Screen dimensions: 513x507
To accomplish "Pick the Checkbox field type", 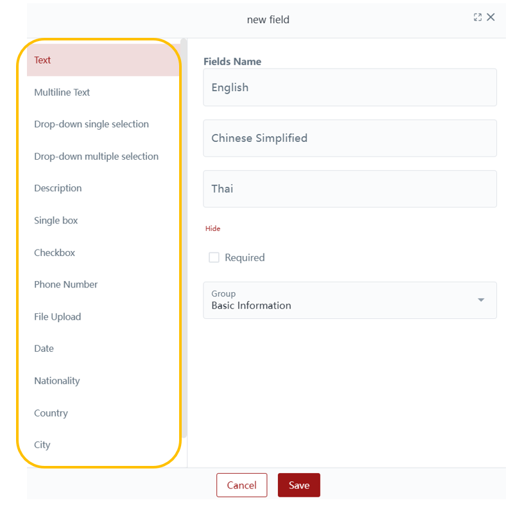I will pyautogui.click(x=55, y=253).
